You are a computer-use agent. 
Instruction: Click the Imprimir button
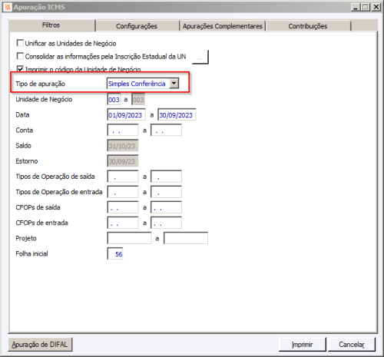pyautogui.click(x=303, y=345)
